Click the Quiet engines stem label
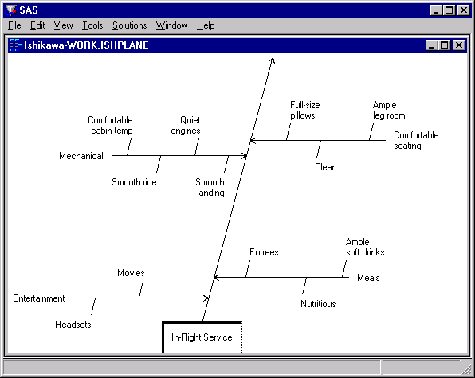 pos(186,125)
